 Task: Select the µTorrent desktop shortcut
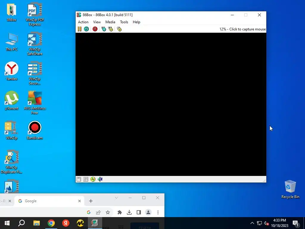12,101
